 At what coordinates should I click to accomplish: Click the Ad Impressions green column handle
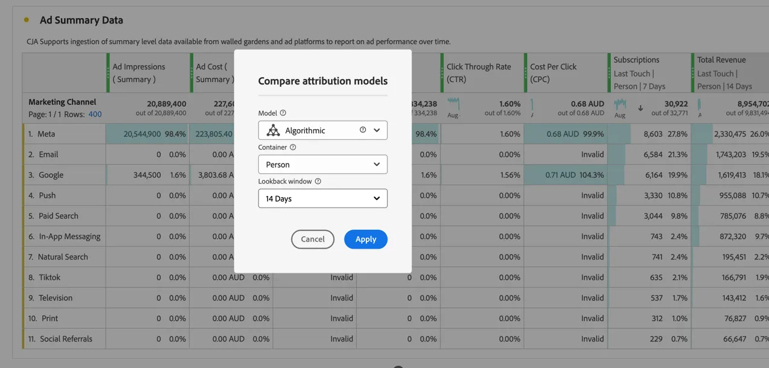[108, 73]
